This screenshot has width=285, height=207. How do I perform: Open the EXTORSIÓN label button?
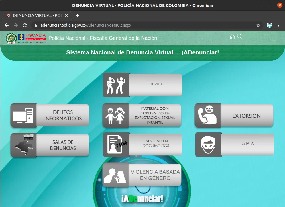pos(247,116)
